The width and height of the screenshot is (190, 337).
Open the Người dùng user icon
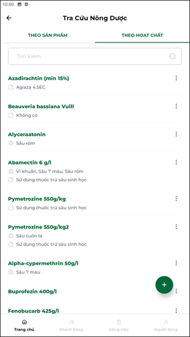[x=166, y=322]
